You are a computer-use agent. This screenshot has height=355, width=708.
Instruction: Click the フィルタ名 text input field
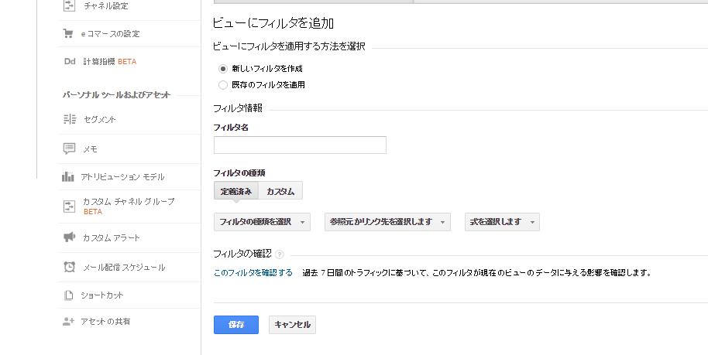tap(300, 145)
